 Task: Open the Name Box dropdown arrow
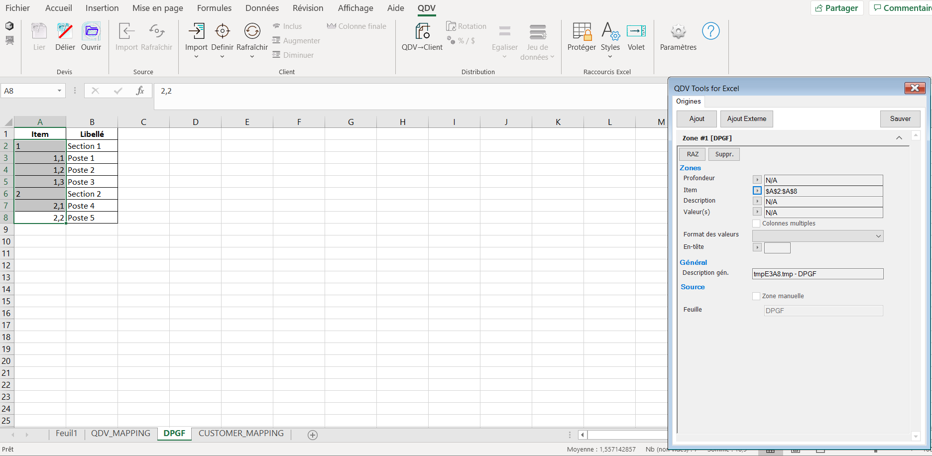[59, 91]
